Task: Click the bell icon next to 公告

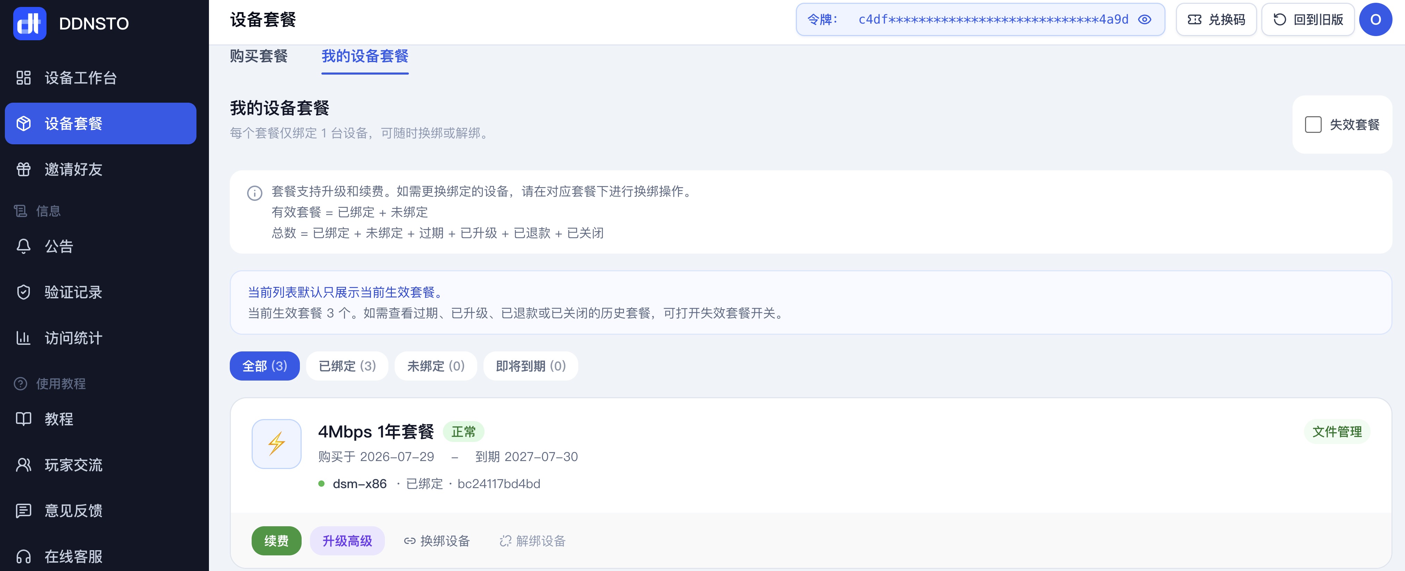Action: click(x=24, y=247)
